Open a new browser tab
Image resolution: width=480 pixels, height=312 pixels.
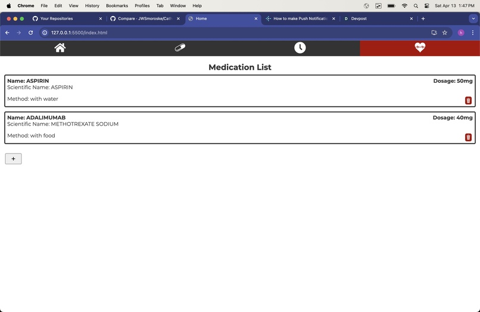coord(423,18)
